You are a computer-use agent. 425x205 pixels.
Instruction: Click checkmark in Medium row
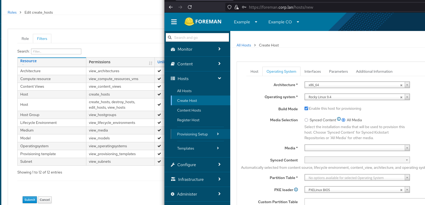click(159, 130)
